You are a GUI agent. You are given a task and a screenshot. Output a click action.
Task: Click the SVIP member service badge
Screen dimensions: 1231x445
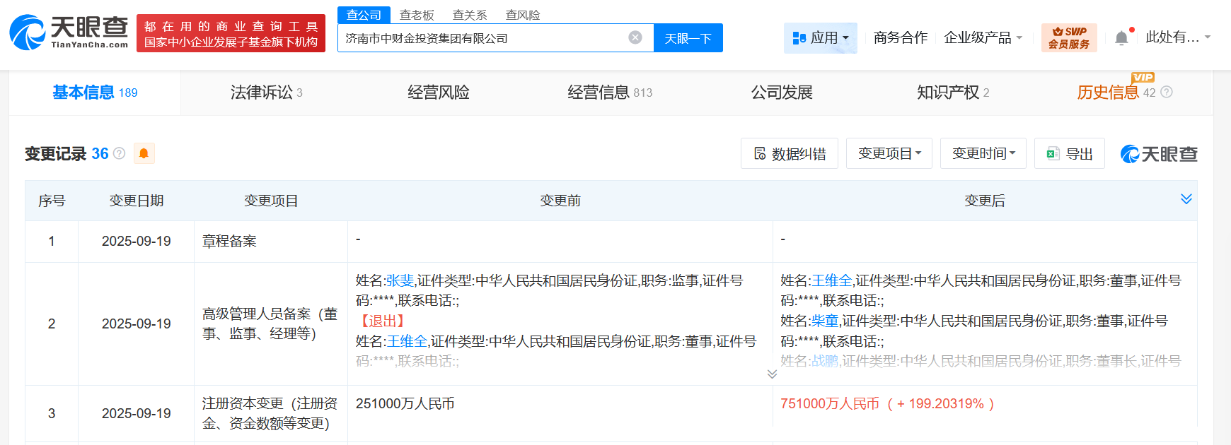[1068, 37]
